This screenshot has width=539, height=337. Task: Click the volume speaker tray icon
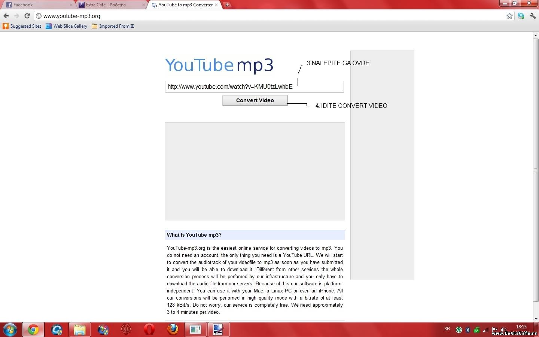click(x=503, y=330)
